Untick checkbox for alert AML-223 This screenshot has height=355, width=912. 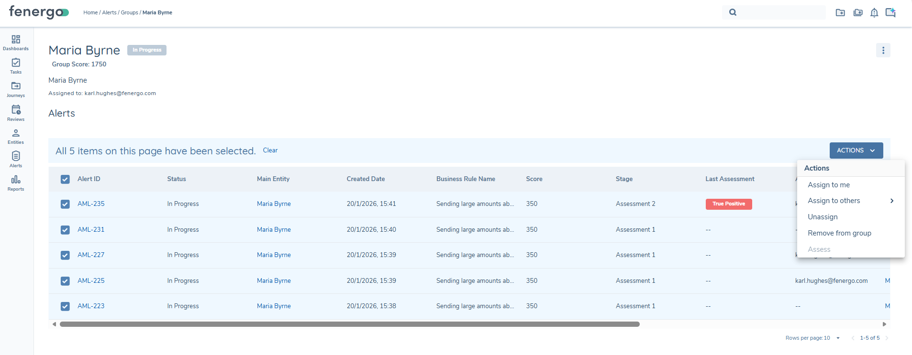66,306
